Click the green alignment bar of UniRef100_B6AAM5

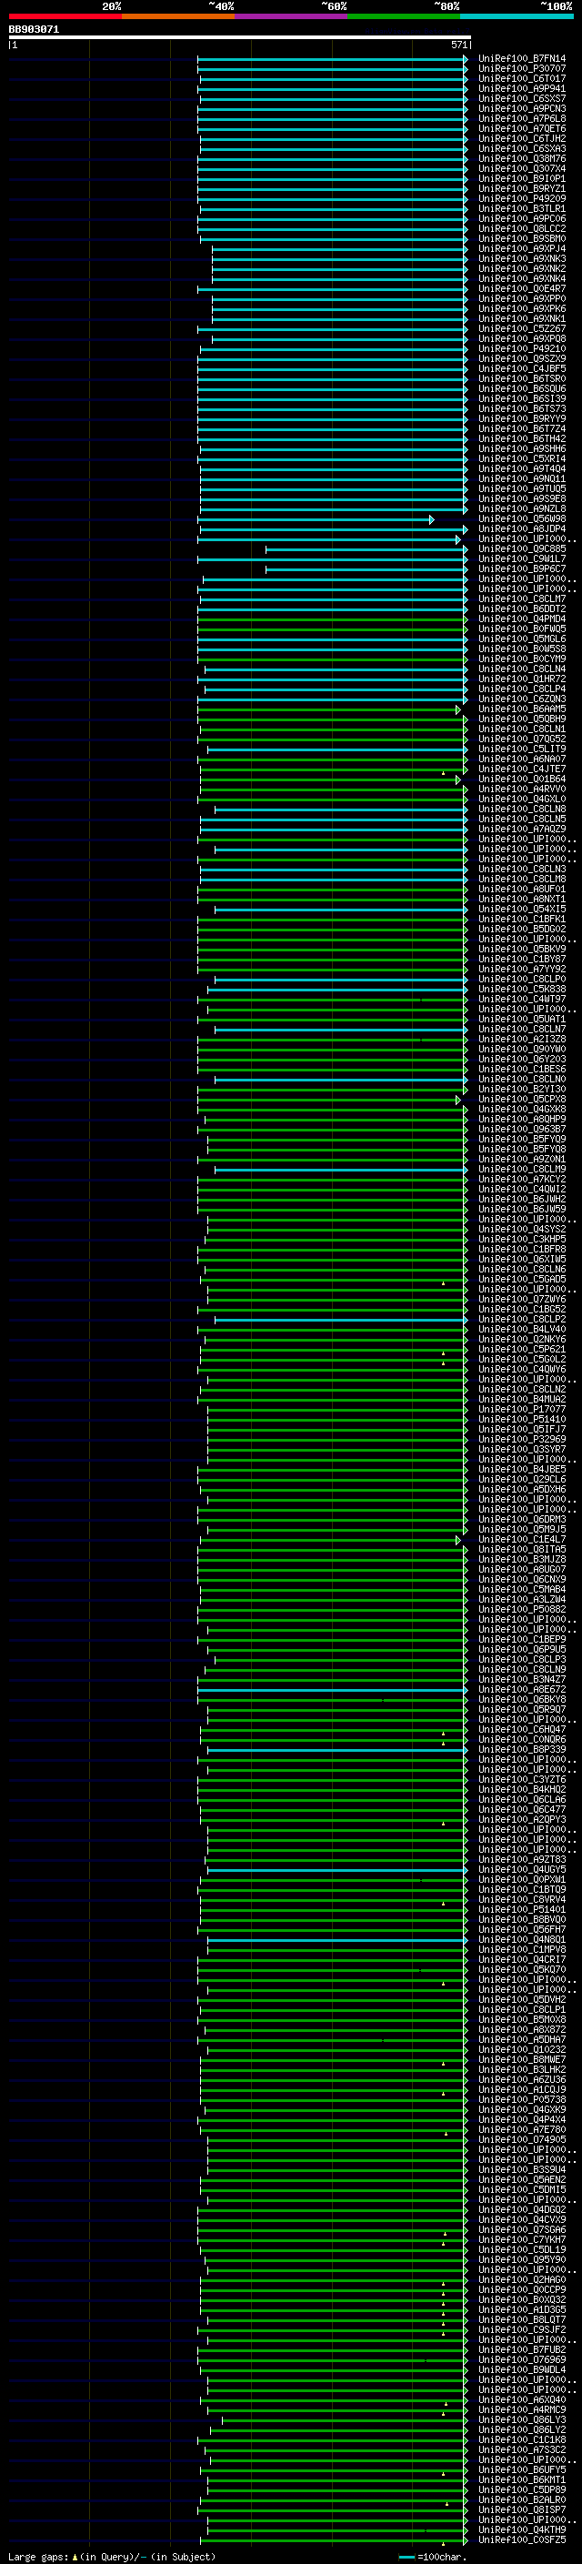(x=328, y=709)
